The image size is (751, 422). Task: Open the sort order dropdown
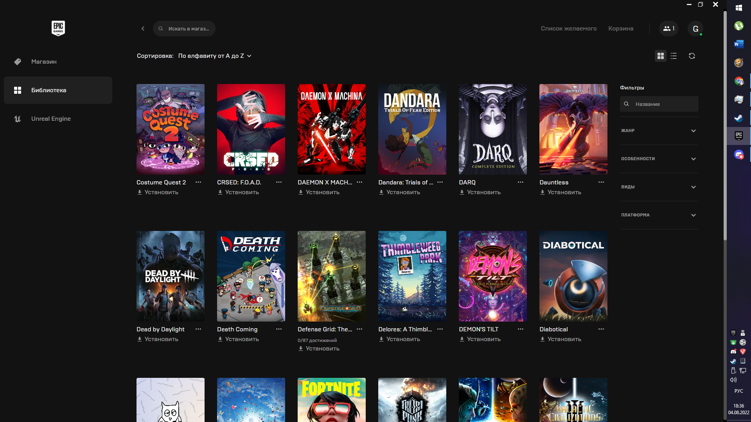(215, 56)
